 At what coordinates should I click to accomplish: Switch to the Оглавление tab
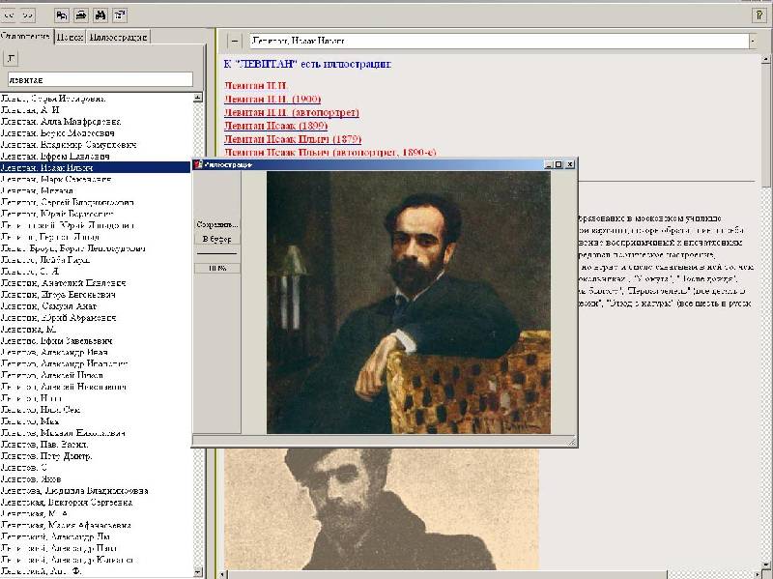pos(26,37)
